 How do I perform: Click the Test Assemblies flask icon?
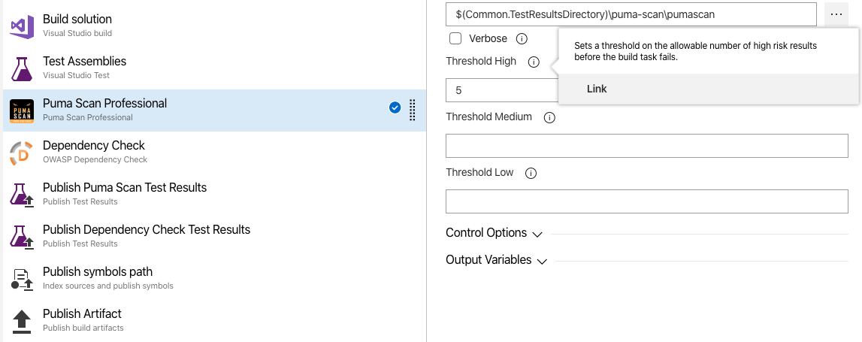coord(22,68)
